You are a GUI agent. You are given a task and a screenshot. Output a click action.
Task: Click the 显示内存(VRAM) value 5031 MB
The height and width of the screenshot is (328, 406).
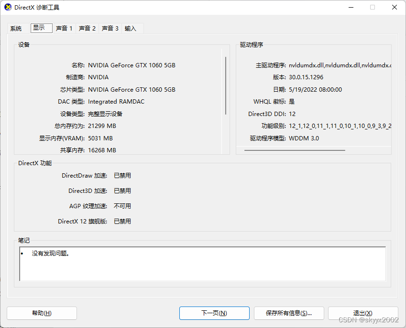pos(100,138)
